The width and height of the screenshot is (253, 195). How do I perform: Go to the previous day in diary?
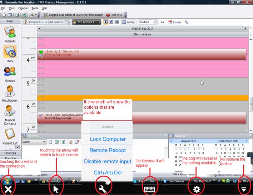point(40,28)
